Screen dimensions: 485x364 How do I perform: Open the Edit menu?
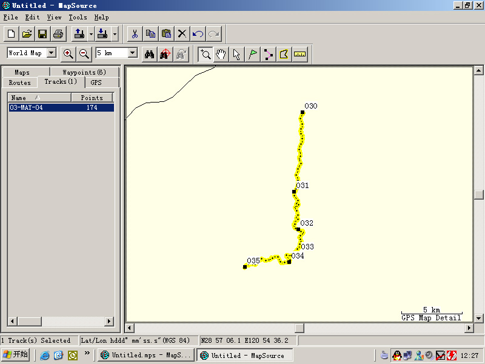coord(33,18)
